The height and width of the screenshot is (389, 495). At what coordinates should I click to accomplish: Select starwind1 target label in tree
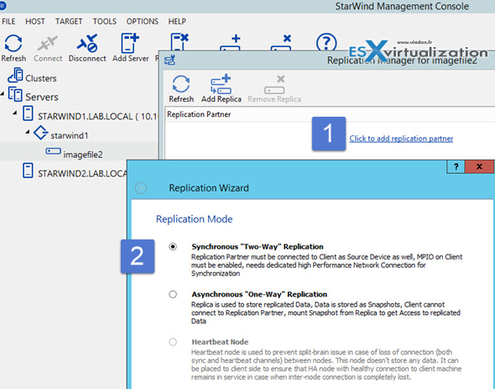(x=70, y=135)
